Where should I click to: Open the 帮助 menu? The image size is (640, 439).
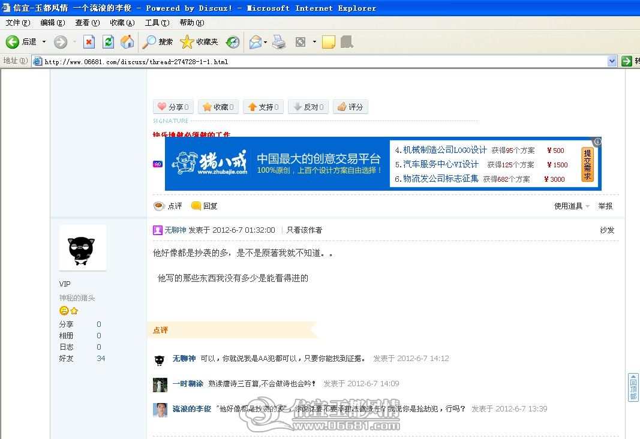(192, 22)
